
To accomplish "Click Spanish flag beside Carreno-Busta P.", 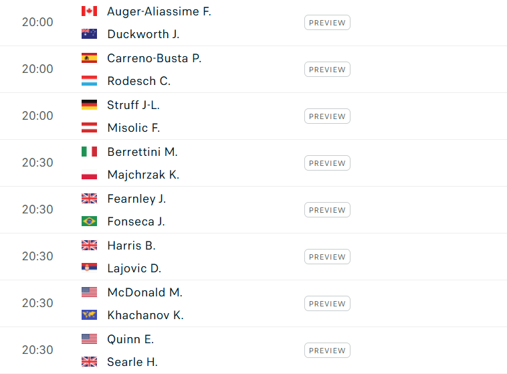I will pyautogui.click(x=89, y=58).
